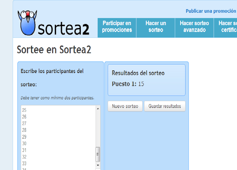Click the Sortee en Sortea2 page title
This screenshot has height=170, width=237.
[54, 50]
